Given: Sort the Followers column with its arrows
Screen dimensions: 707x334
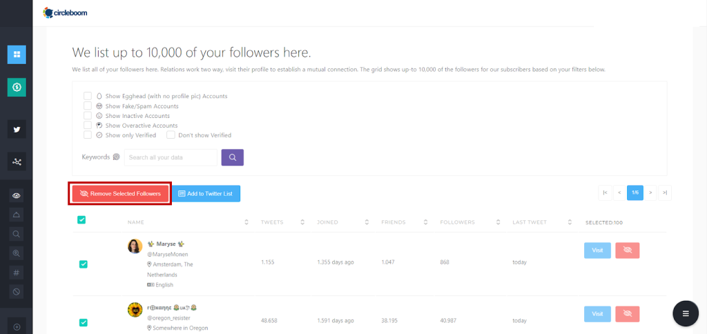Looking at the screenshot, I should [x=496, y=222].
